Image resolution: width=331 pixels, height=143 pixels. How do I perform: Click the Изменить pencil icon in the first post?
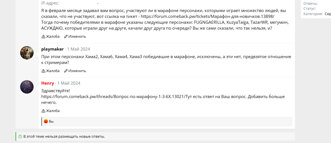66,37
